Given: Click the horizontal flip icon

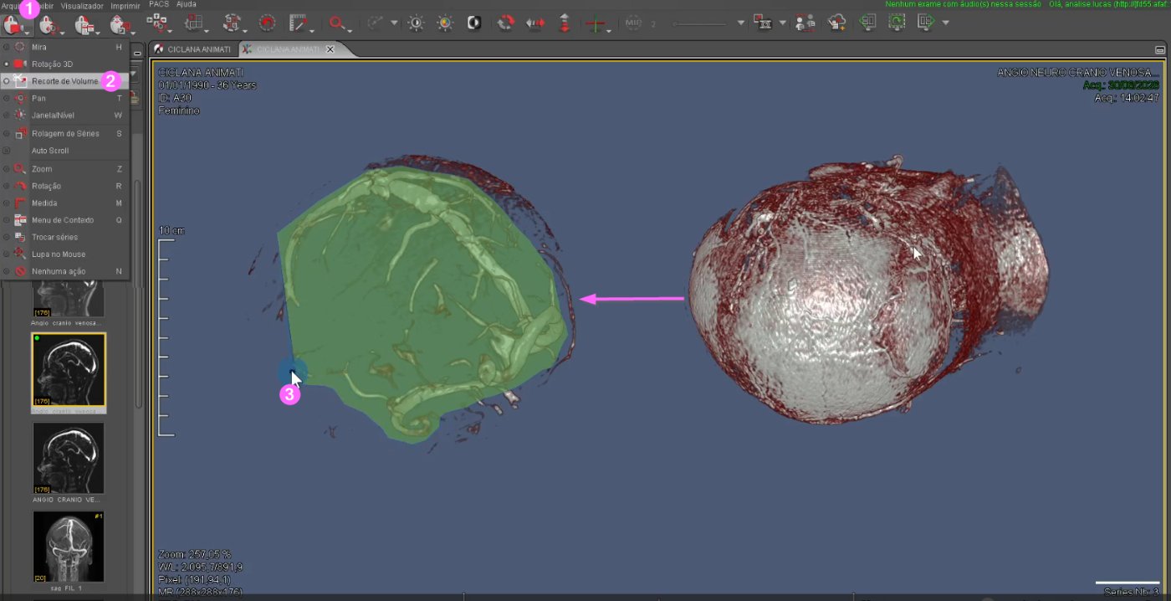Looking at the screenshot, I should pos(535,23).
